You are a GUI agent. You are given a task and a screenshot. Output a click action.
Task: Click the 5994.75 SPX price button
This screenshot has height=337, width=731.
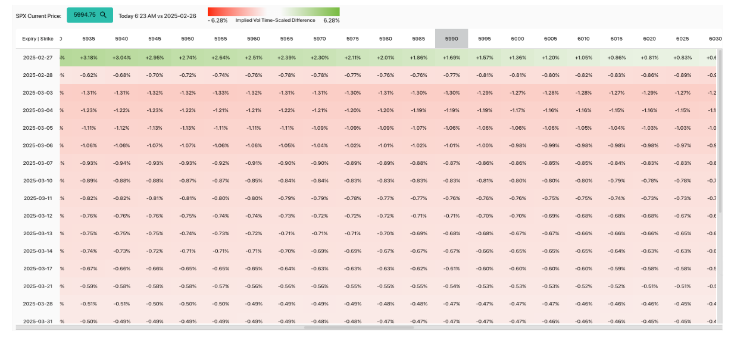(x=89, y=15)
